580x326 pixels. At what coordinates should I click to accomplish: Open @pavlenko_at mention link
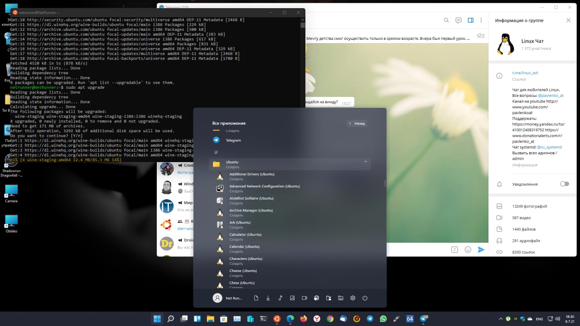551,96
